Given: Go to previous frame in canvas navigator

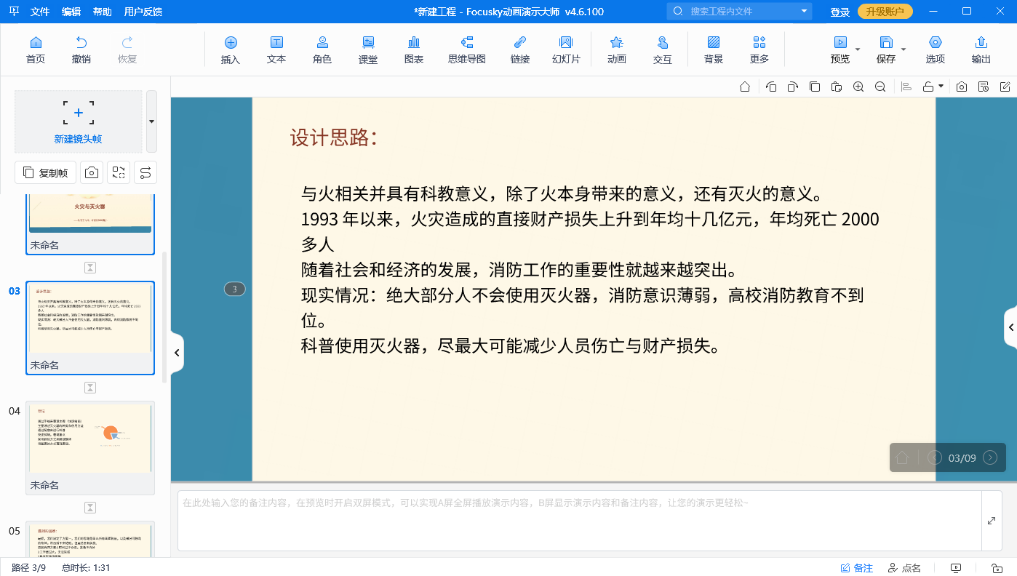Looking at the screenshot, I should [x=936, y=457].
